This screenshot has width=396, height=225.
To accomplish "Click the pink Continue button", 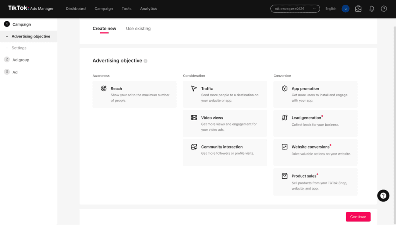I will (358, 216).
